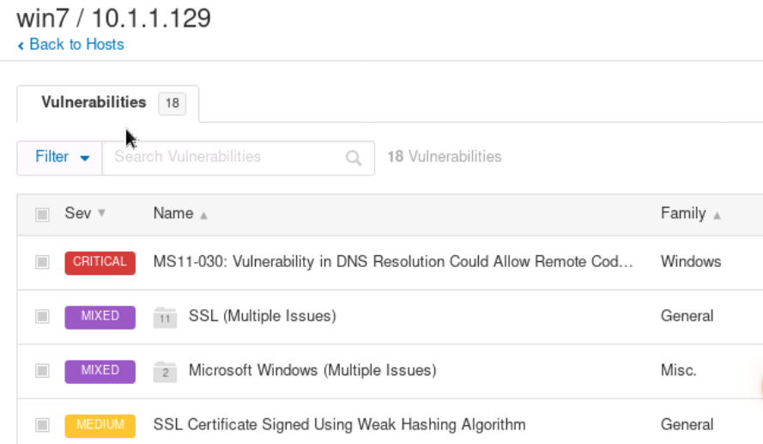Click the SSL group folder icon
Image resolution: width=763 pixels, height=444 pixels.
pos(164,317)
